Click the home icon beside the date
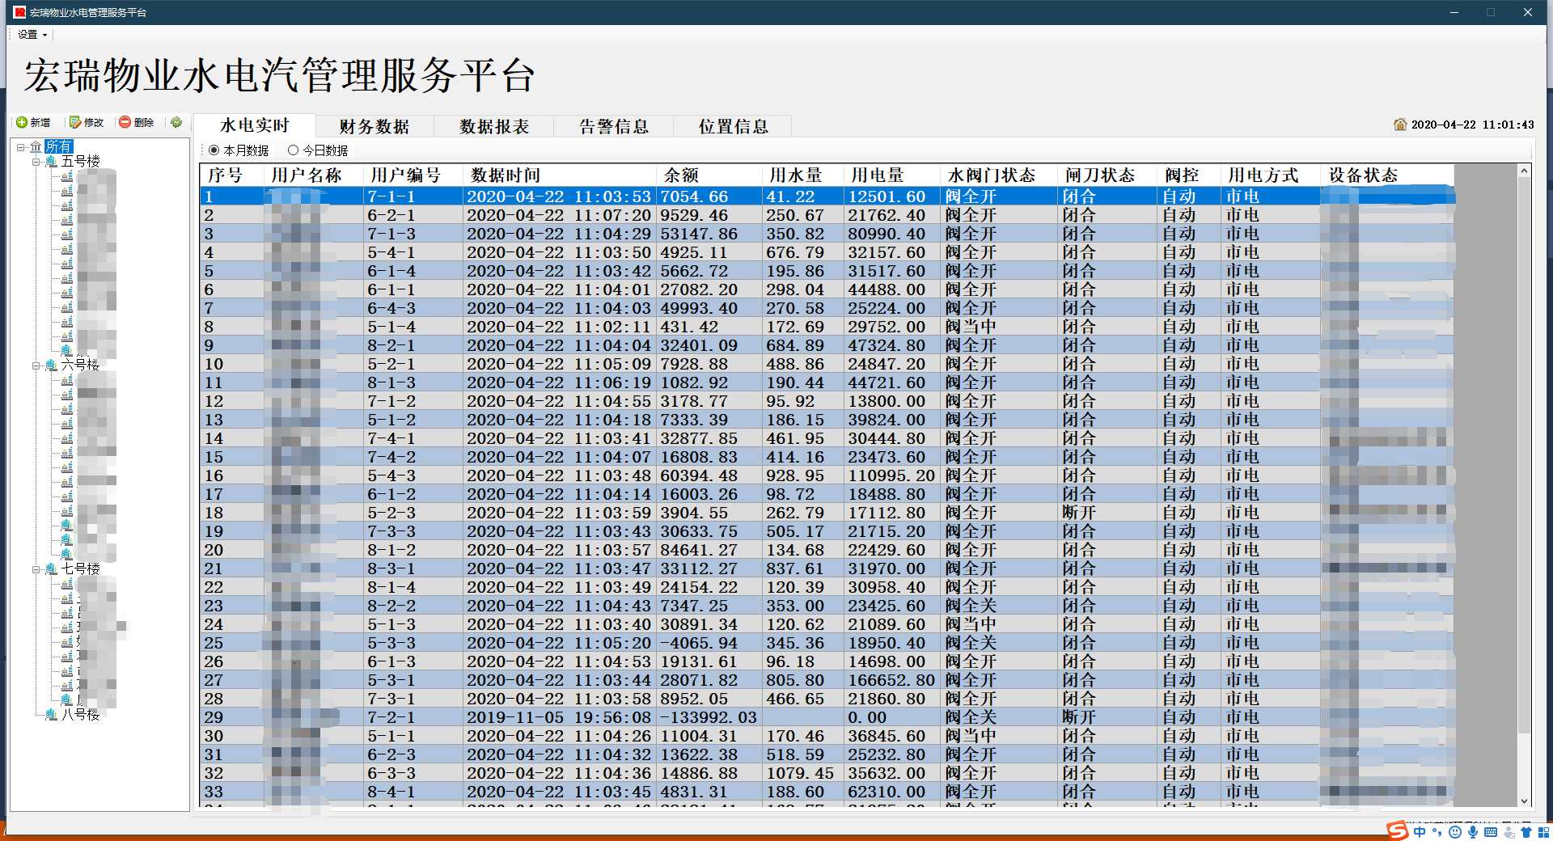1553x841 pixels. (x=1402, y=125)
